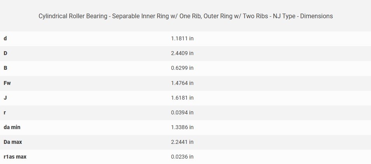The height and width of the screenshot is (164, 371).
Task: Select the 'B' row label
Action: tap(5, 68)
